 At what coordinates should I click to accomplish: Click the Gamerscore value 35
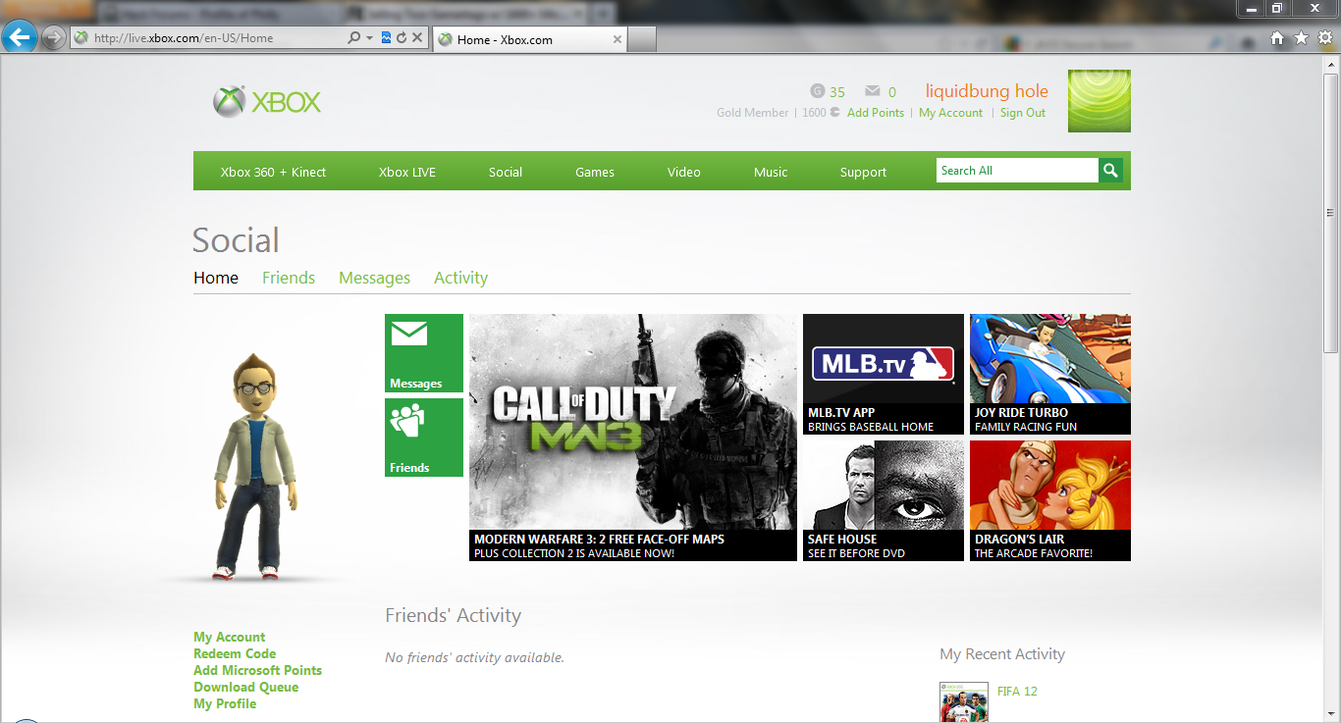coord(836,92)
